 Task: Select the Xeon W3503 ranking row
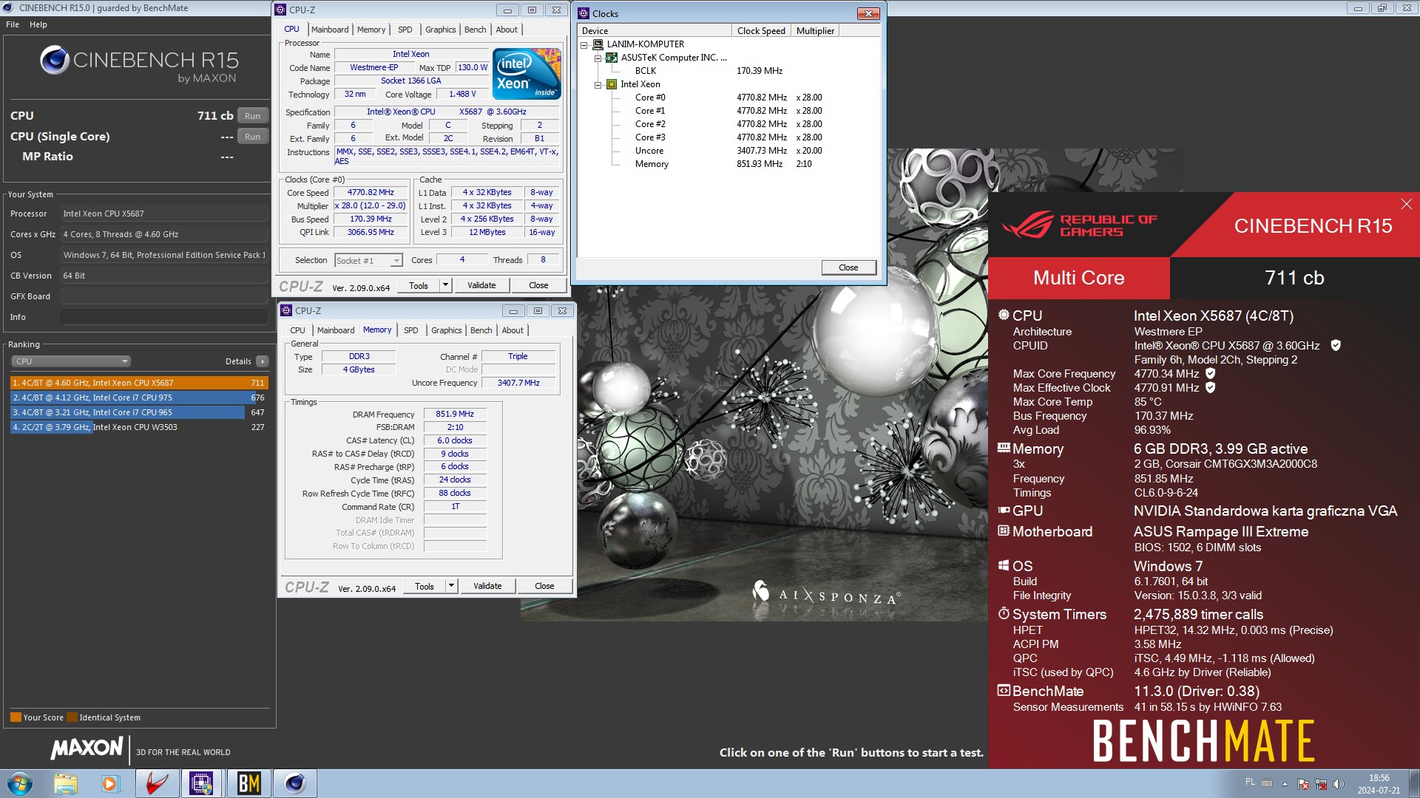point(138,427)
